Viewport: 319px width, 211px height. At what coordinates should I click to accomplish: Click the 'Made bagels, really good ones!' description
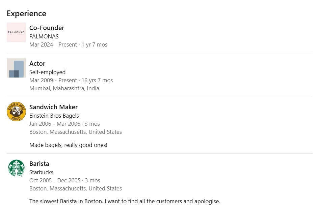tap(68, 145)
